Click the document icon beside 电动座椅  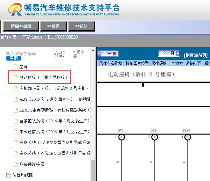coord(16,78)
